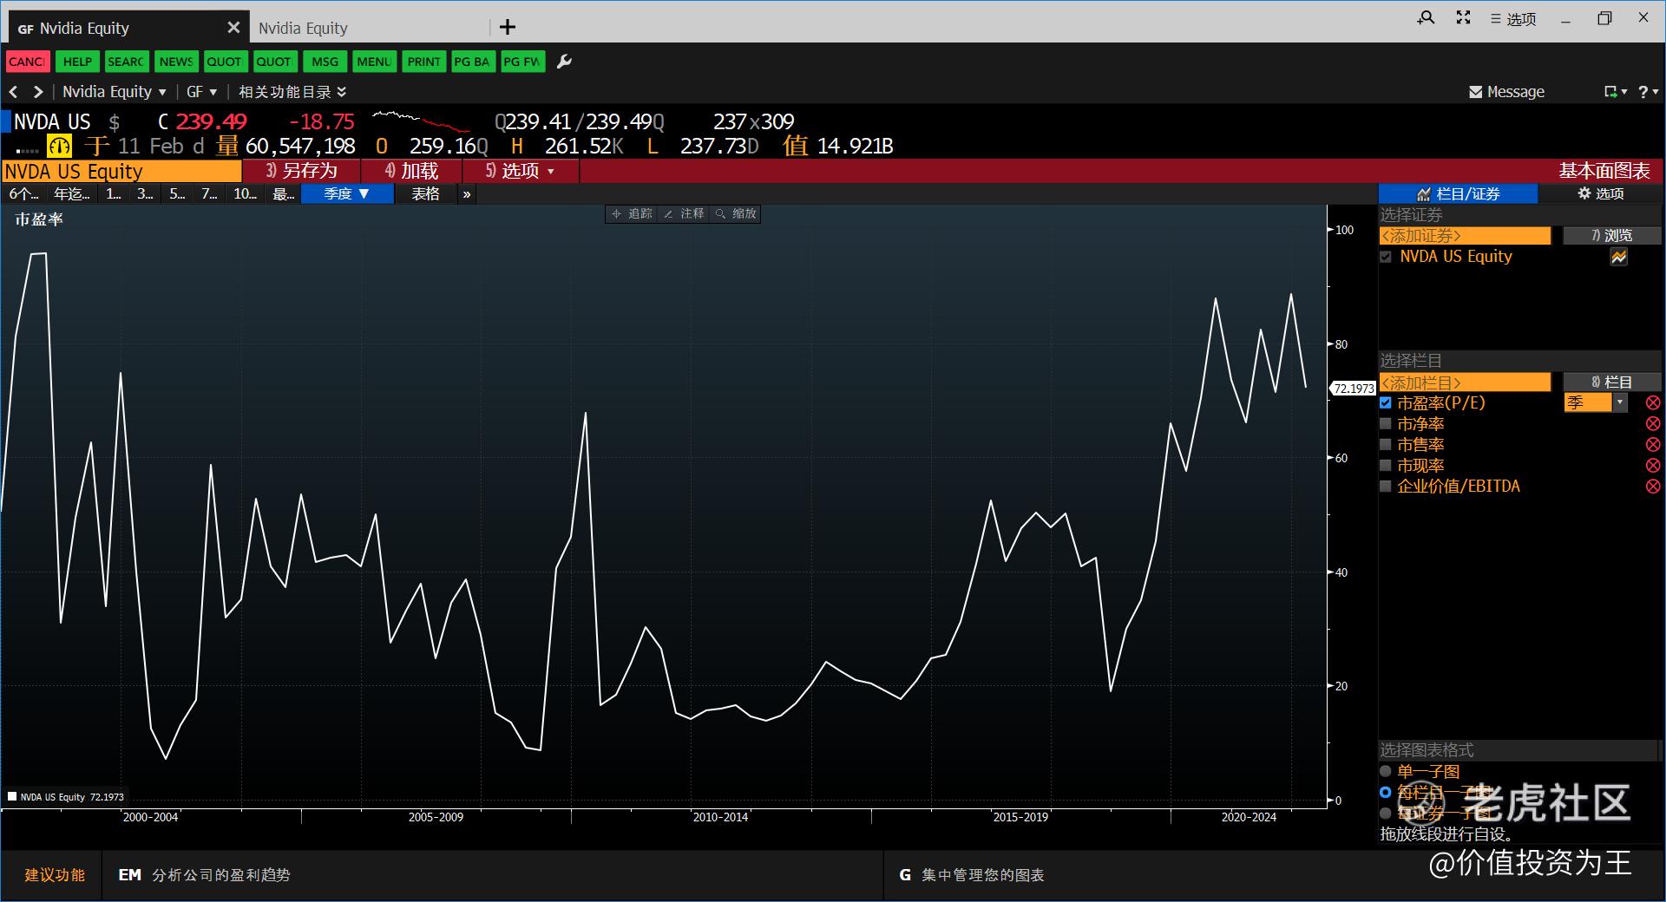Select the 6个... time range tab
Image resolution: width=1666 pixels, height=902 pixels.
[23, 194]
